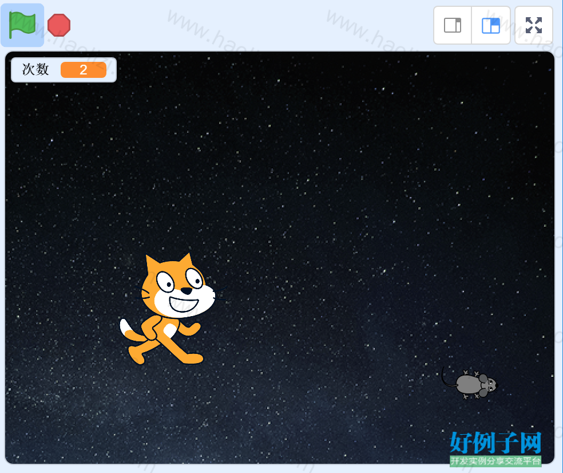
Task: Click the 次数 variable monitor
Action: point(64,70)
